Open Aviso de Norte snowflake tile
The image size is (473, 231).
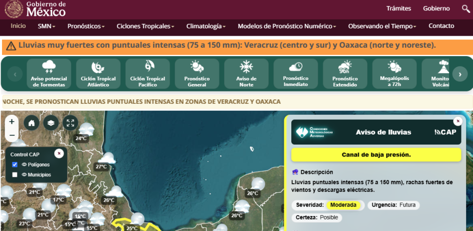pyautogui.click(x=246, y=74)
